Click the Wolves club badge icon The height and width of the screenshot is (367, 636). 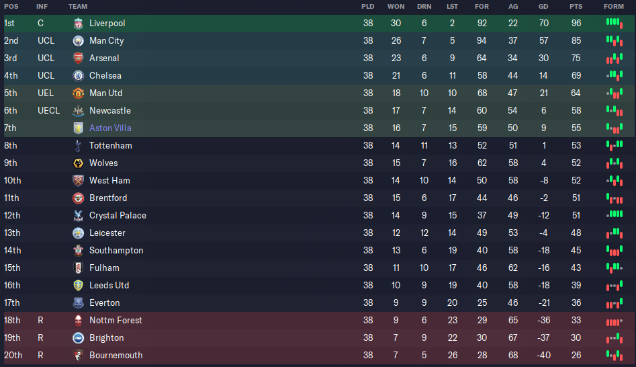pos(79,163)
